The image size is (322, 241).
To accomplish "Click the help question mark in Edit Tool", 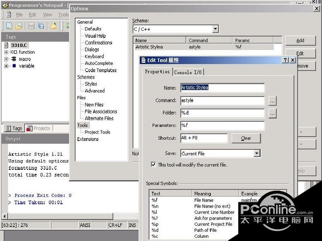I will 285,60.
